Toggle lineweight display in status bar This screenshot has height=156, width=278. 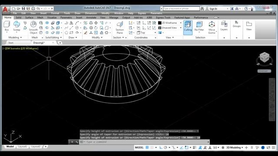[x=195, y=147]
